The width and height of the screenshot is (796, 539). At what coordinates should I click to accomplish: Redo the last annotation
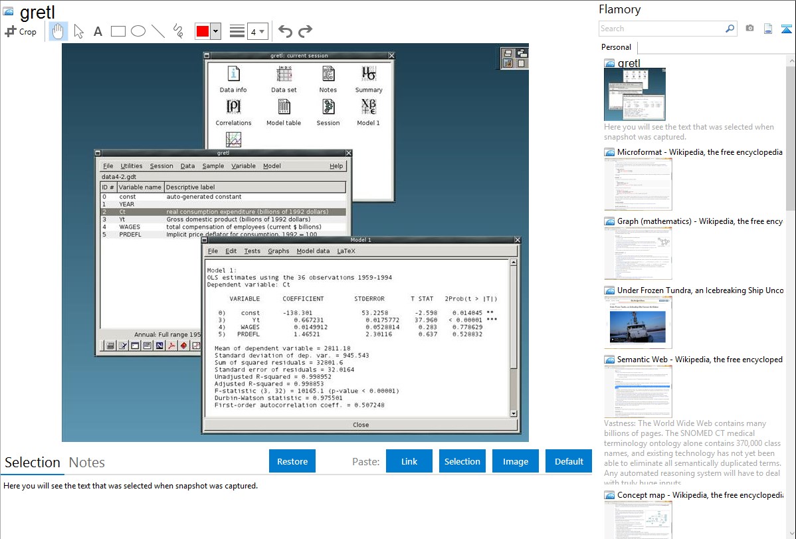pyautogui.click(x=305, y=31)
